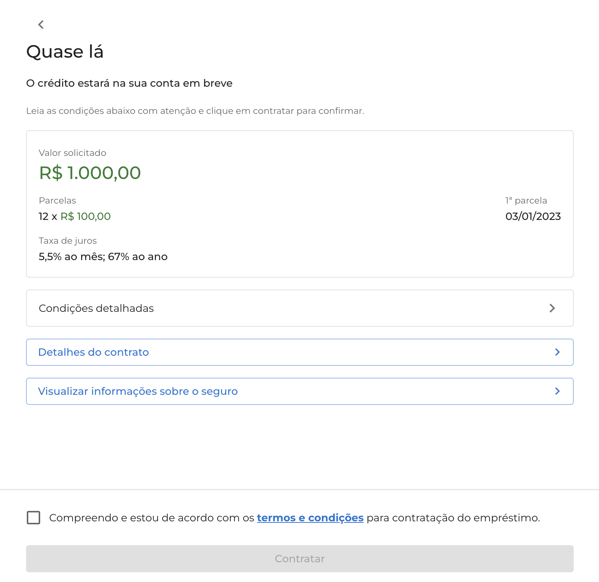Viewport: 599px width, 582px height.
Task: Open Detalhes do contrato
Action: point(93,352)
